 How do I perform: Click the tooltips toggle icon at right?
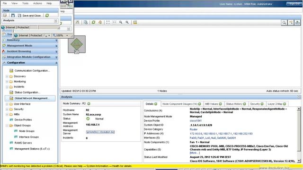(291, 23)
